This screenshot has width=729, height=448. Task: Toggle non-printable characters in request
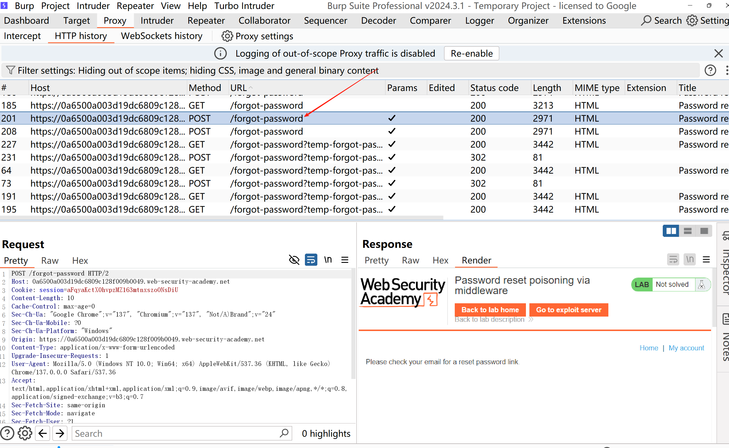[x=327, y=260]
